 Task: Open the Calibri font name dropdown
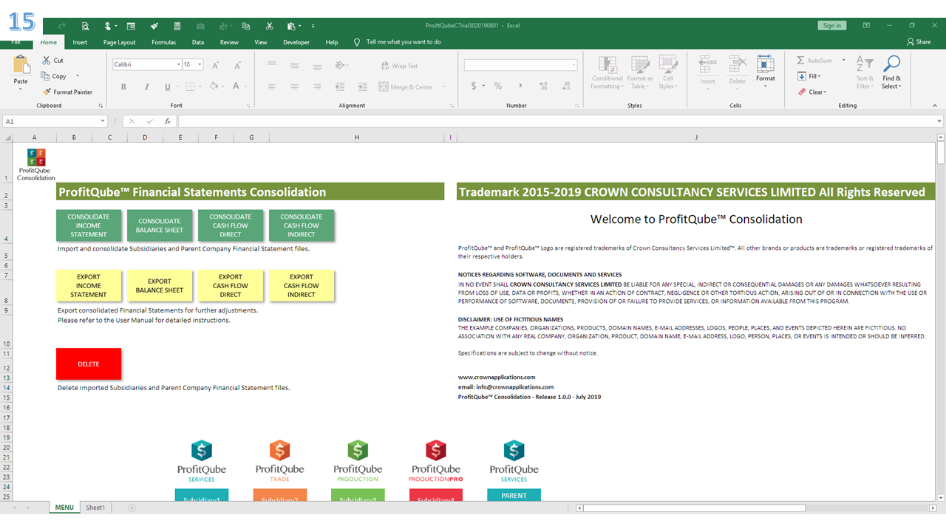pyautogui.click(x=178, y=65)
